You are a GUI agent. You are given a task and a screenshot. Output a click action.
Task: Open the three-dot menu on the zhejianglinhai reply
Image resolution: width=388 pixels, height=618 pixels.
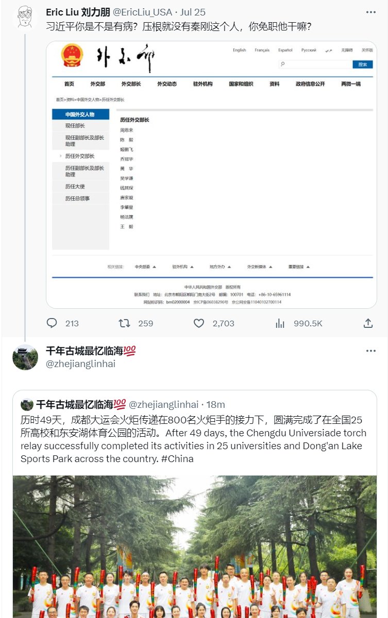click(x=370, y=351)
